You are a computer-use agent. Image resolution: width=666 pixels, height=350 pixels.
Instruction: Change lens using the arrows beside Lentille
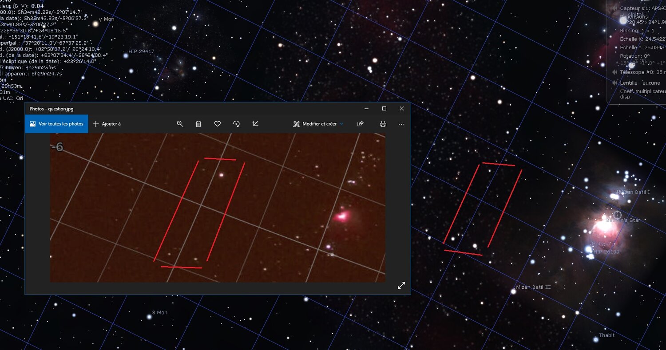click(x=614, y=83)
